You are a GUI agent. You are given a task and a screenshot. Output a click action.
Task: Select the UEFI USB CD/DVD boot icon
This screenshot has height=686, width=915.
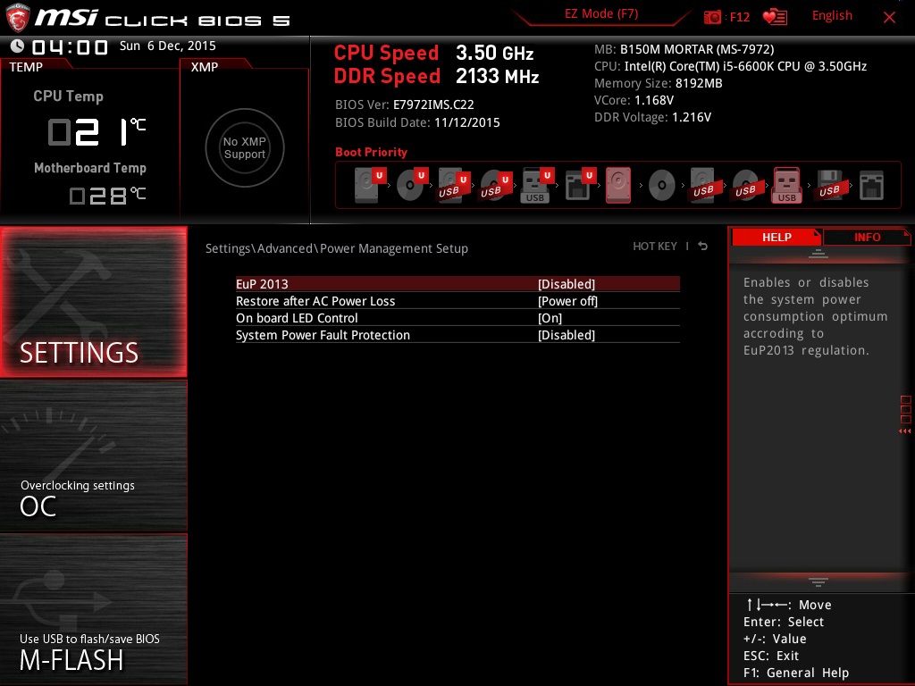pyautogui.click(x=496, y=185)
